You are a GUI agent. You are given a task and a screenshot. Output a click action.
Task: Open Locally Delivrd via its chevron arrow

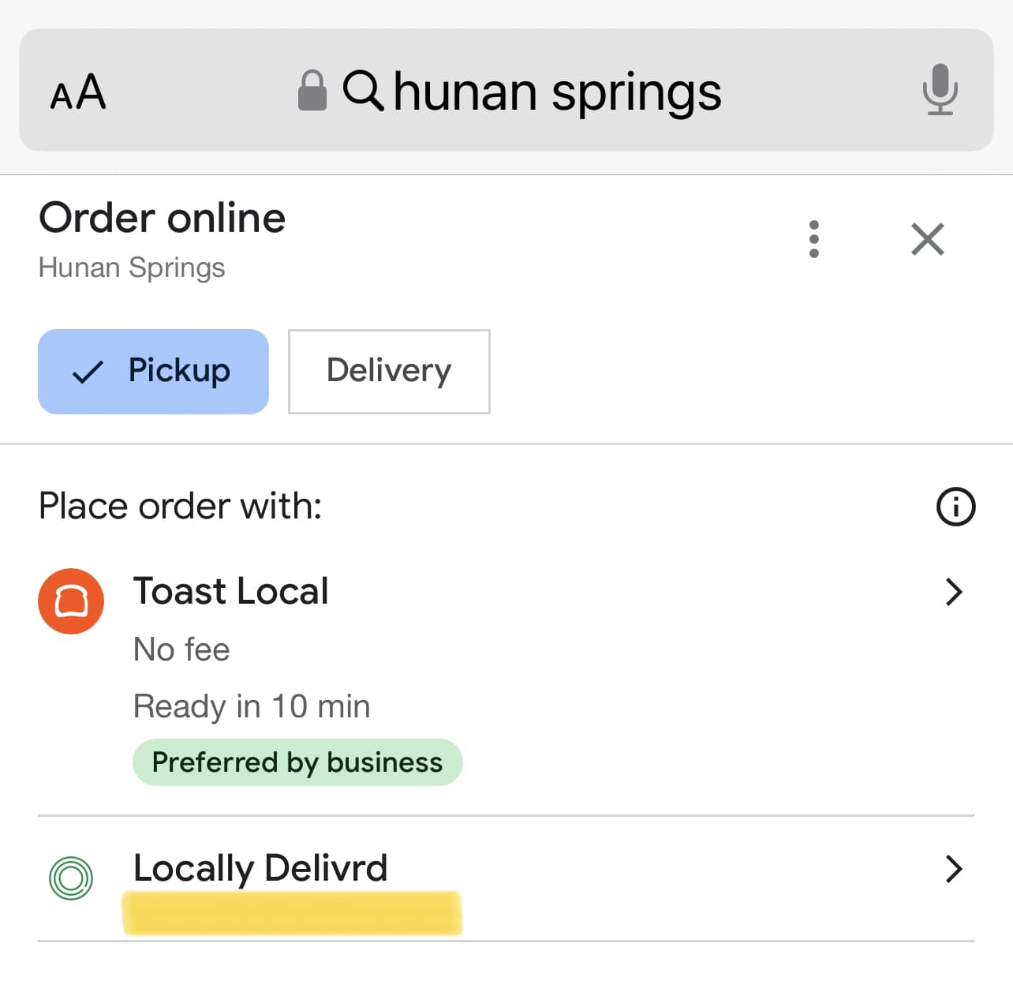(954, 869)
